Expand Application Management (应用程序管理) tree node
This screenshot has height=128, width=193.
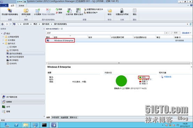(3, 37)
